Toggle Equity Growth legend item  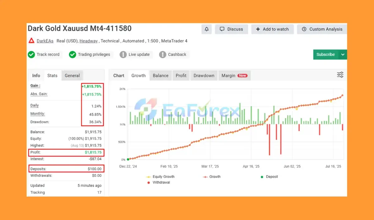[x=160, y=177]
